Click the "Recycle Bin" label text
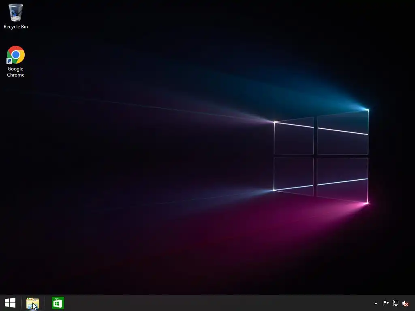 16,27
